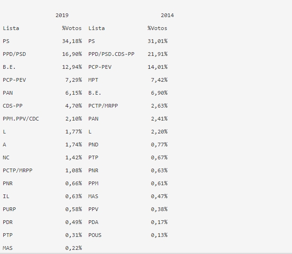This screenshot has width=292, height=254.
Task: Click the PAN entry in 2019 list
Action: [x=8, y=93]
